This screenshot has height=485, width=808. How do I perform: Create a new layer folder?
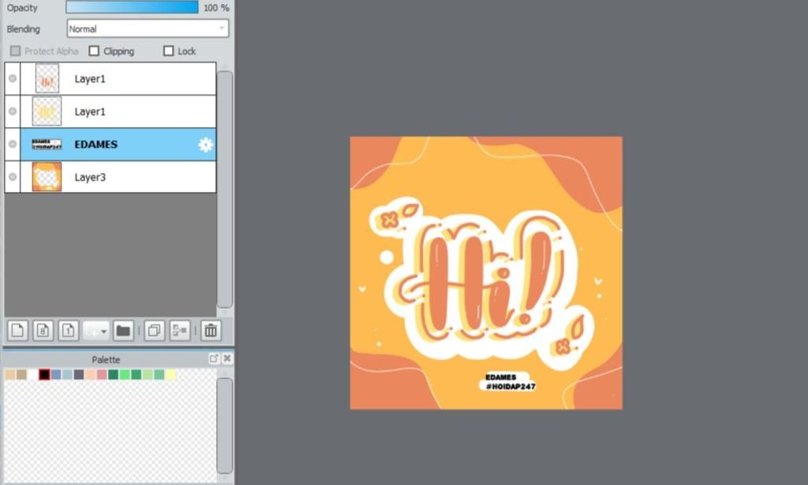123,331
